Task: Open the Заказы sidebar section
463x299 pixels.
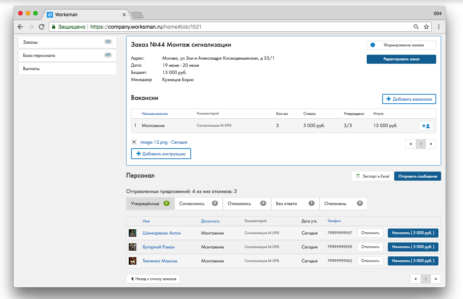Action: (x=68, y=42)
